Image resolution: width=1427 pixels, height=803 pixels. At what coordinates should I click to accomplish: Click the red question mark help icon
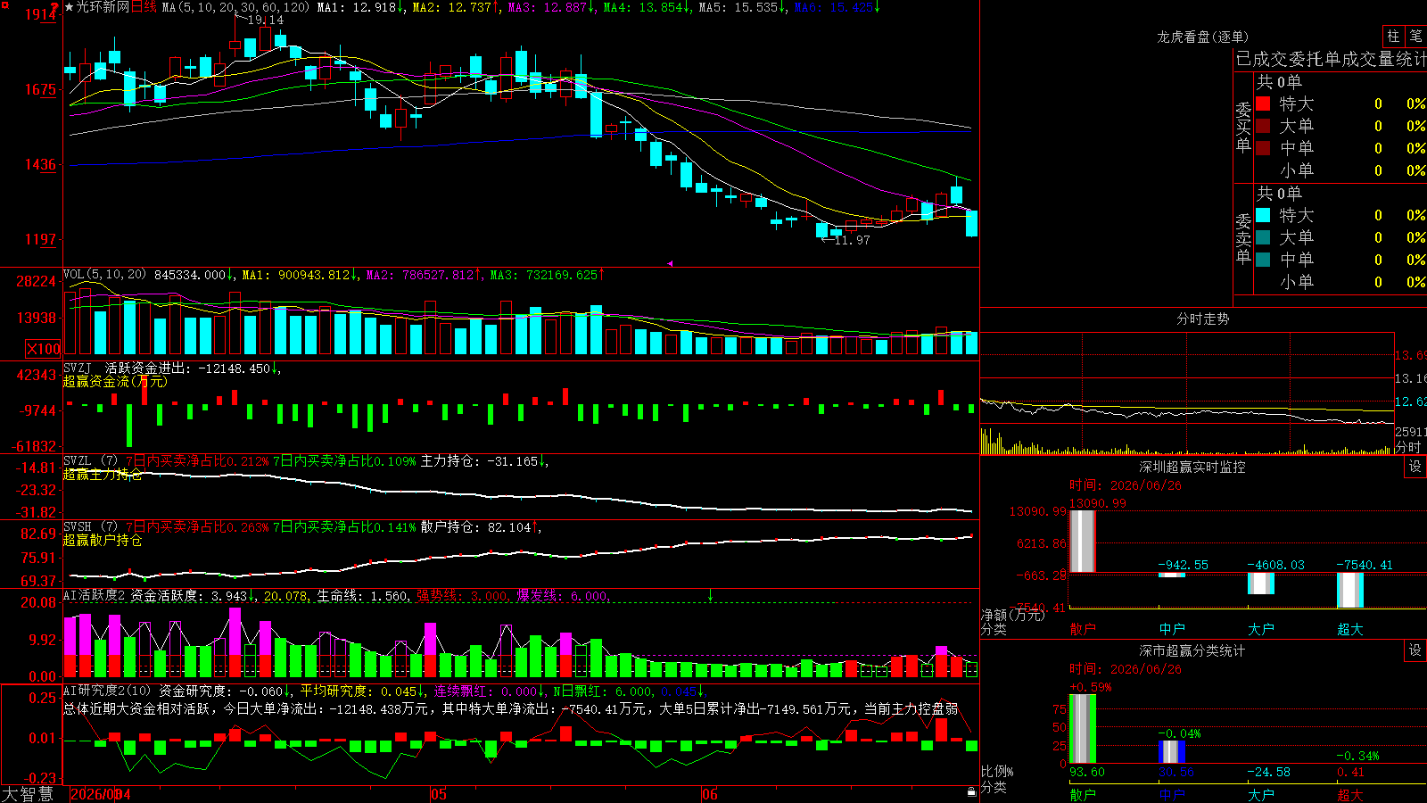(x=55, y=8)
